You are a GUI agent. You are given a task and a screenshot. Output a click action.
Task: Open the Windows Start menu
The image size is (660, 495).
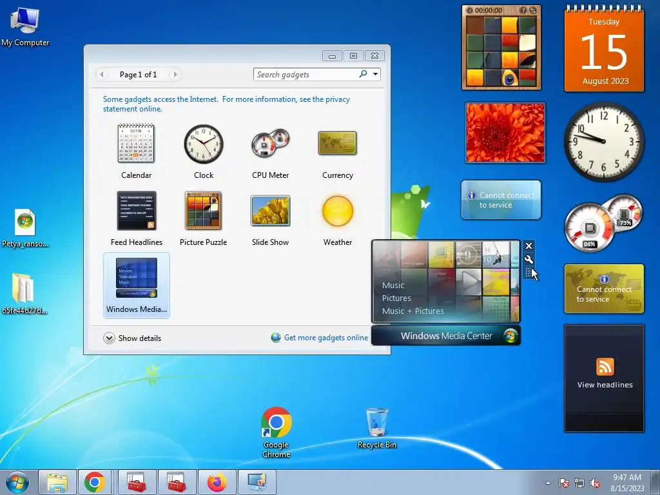(x=17, y=482)
